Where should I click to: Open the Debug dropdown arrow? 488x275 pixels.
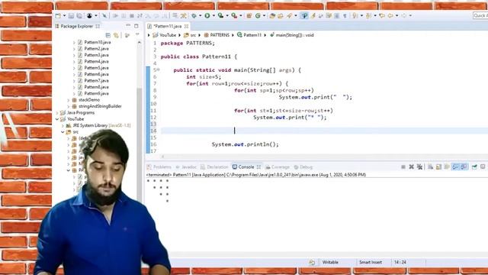coord(200,15)
